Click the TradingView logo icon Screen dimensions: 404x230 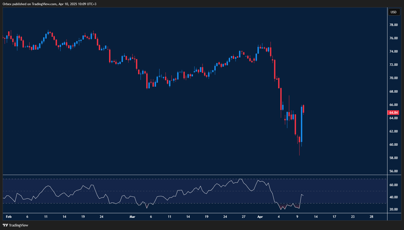tap(5, 225)
